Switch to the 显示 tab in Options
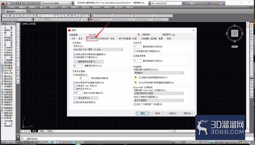Image resolution: width=255 pixels, height=145 pixels. coord(81,39)
